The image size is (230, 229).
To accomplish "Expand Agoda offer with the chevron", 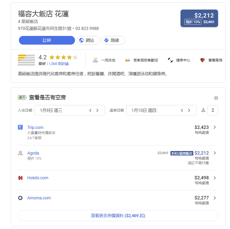I will pyautogui.click(x=215, y=153).
